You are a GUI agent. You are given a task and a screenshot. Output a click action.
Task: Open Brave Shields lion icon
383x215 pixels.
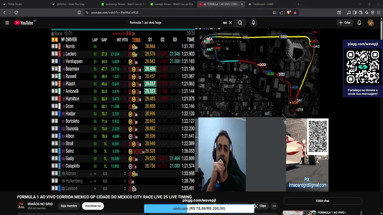tap(288, 13)
